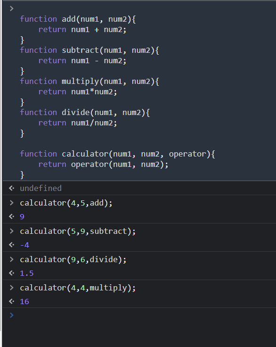Click the 'calculator(5,9,subtract);' command line
Image resolution: width=276 pixels, height=347 pixels.
click(78, 231)
